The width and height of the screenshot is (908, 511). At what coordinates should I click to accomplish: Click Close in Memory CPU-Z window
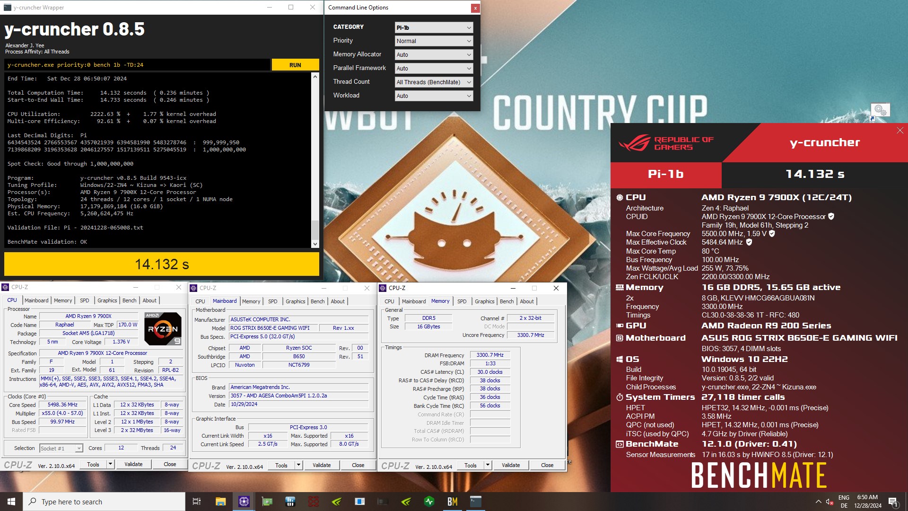pos(547,465)
